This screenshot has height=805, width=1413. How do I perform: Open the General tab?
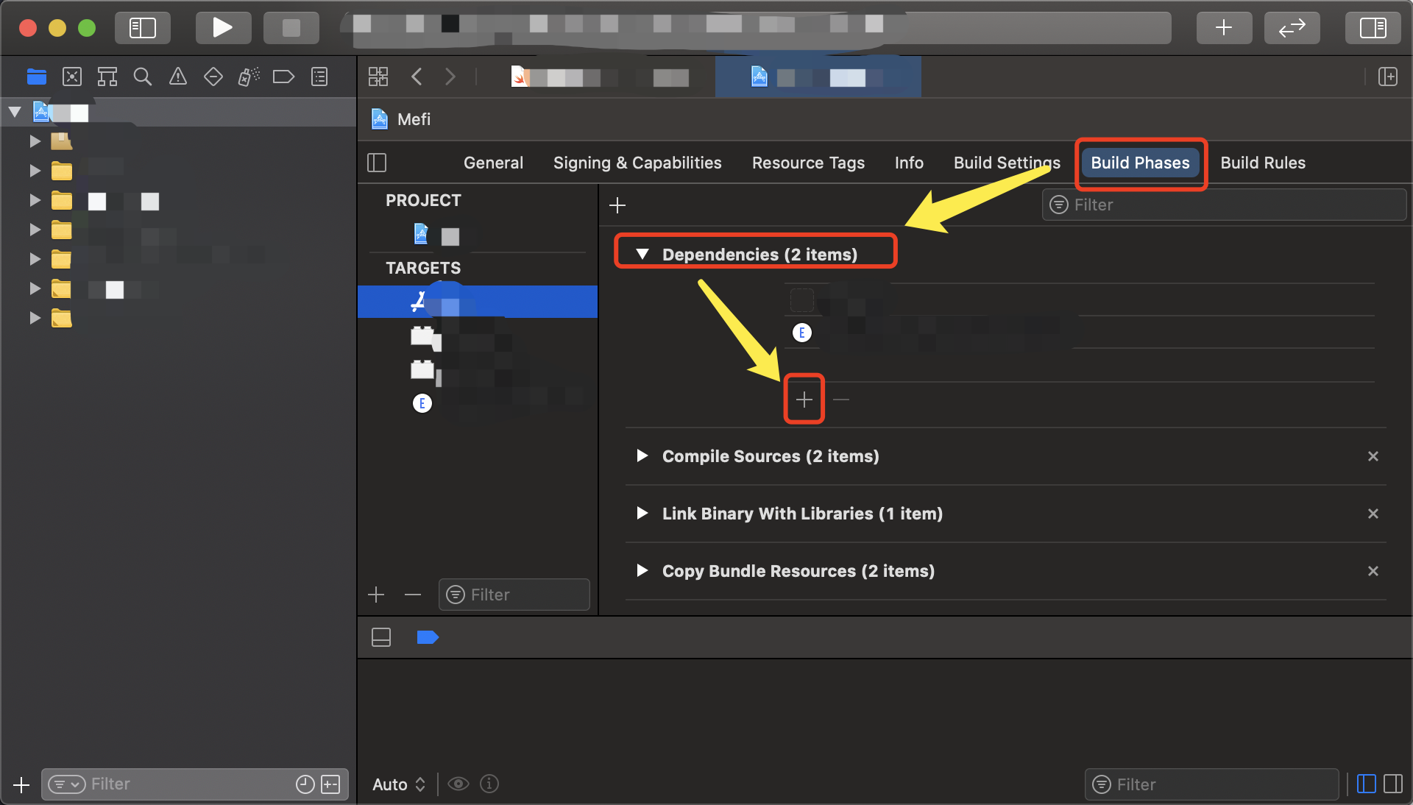[x=493, y=163]
